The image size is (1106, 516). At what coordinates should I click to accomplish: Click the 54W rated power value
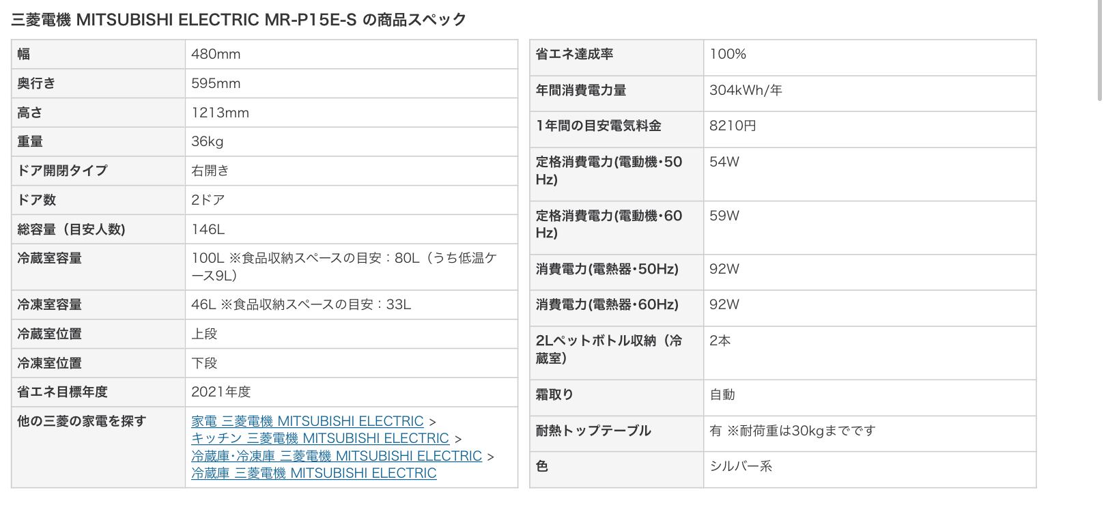pyautogui.click(x=724, y=162)
